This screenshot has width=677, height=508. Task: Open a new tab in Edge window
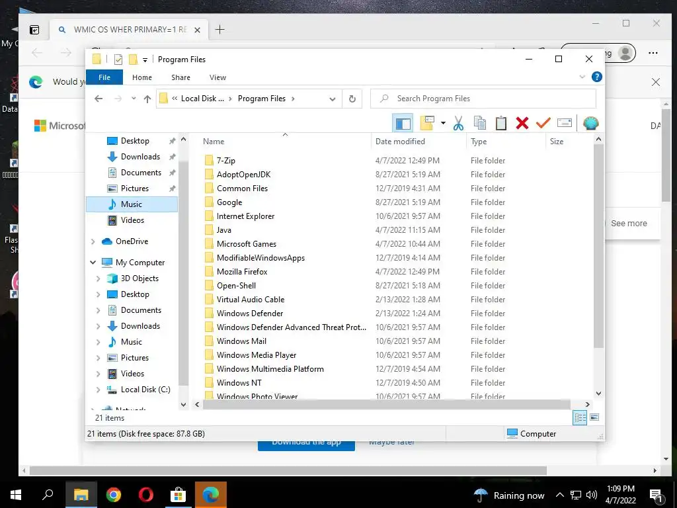coord(219,29)
